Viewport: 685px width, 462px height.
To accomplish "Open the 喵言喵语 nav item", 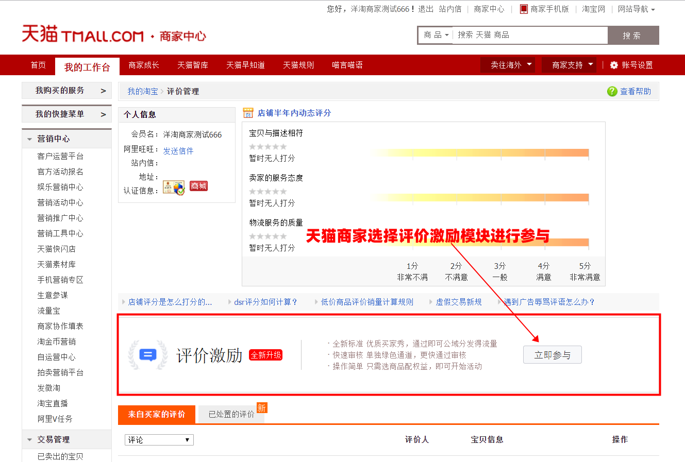I will [x=347, y=65].
